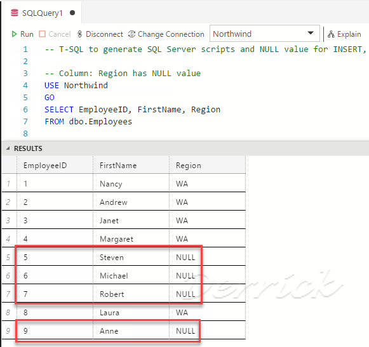The width and height of the screenshot is (369, 347).
Task: Click the SQLQuery1 database tab icon
Action: click(x=15, y=13)
